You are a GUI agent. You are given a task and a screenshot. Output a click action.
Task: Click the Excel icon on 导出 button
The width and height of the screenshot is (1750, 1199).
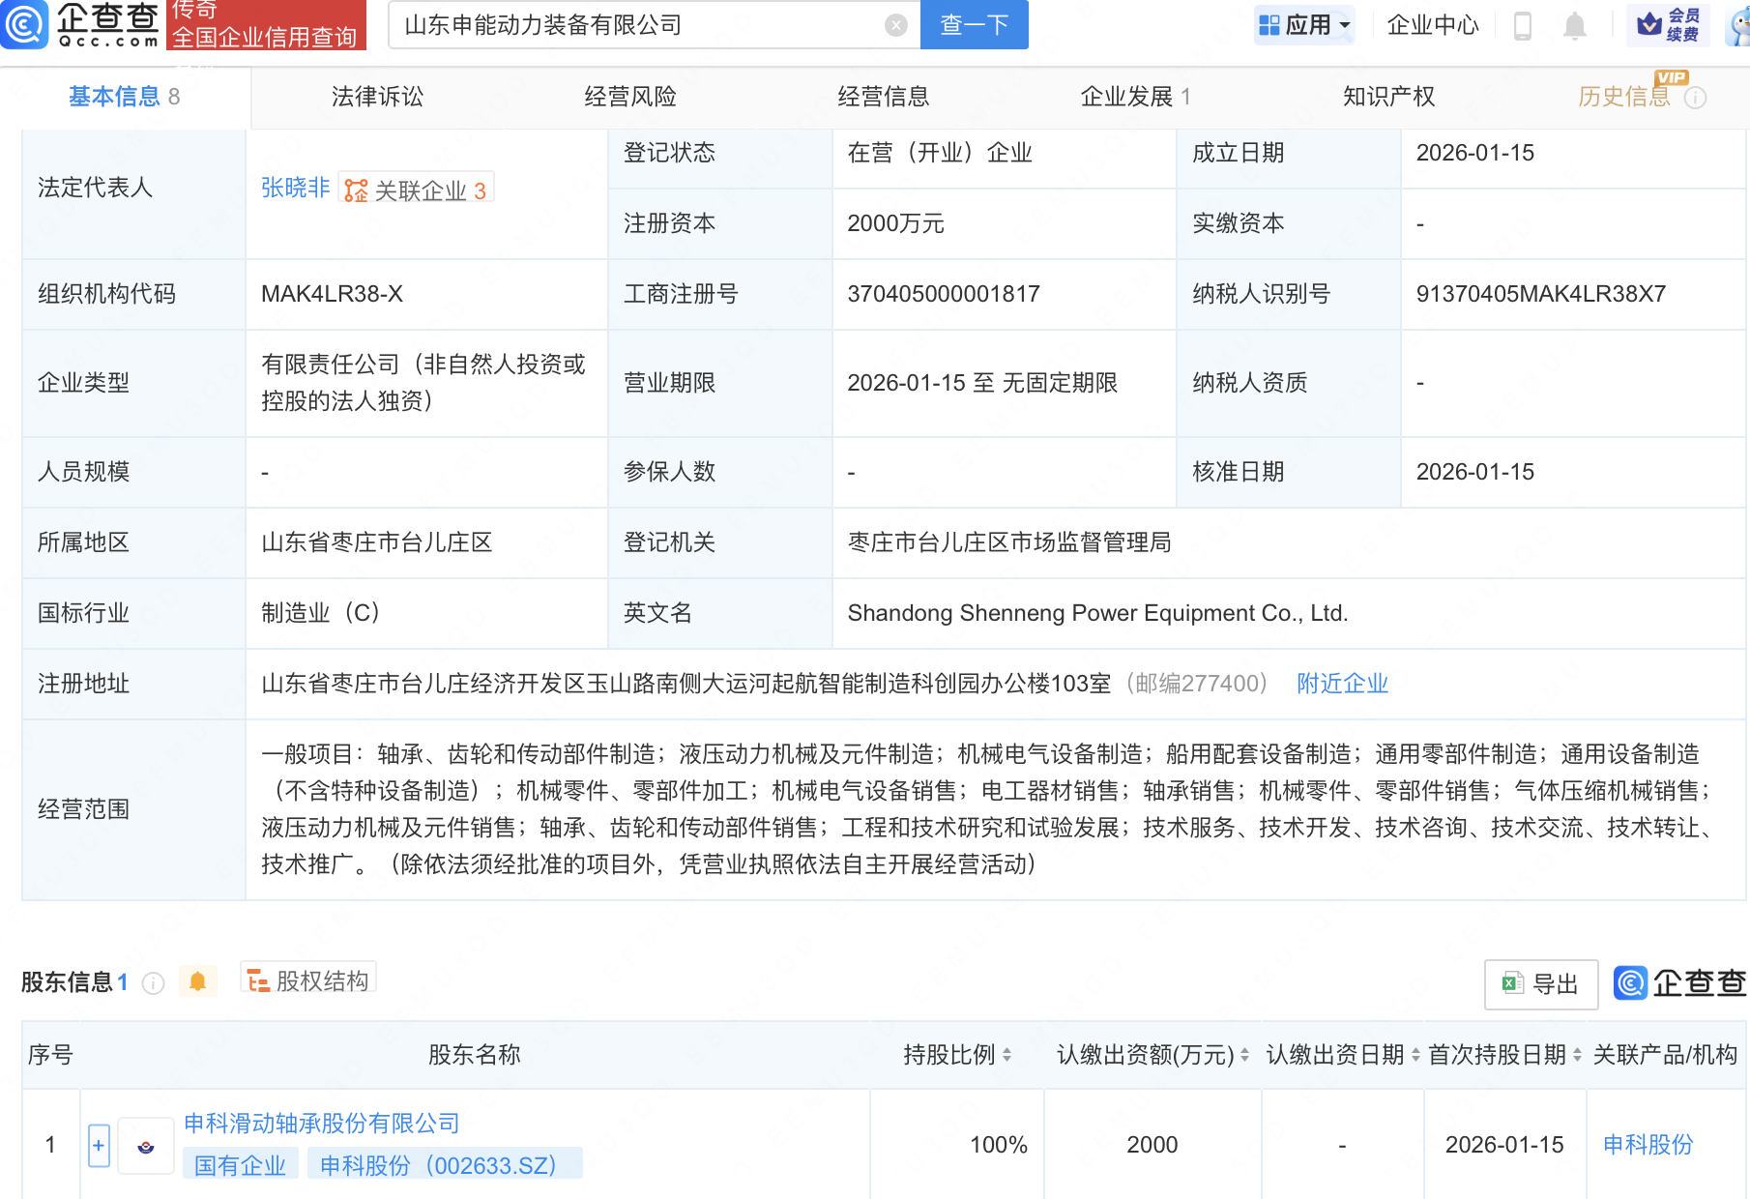tap(1511, 984)
